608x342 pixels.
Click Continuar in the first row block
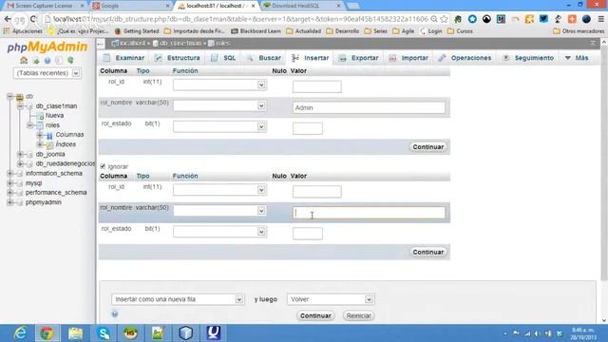(428, 147)
